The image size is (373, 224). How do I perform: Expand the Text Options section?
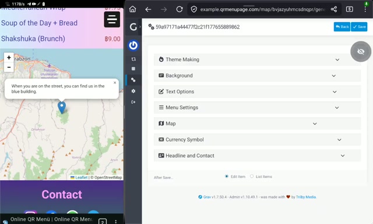click(257, 92)
